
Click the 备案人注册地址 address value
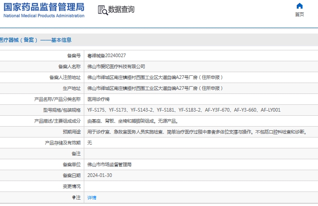[x=155, y=78]
